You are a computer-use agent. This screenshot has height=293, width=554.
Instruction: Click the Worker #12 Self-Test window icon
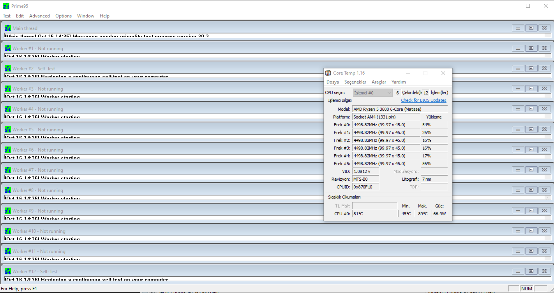tap(8, 271)
